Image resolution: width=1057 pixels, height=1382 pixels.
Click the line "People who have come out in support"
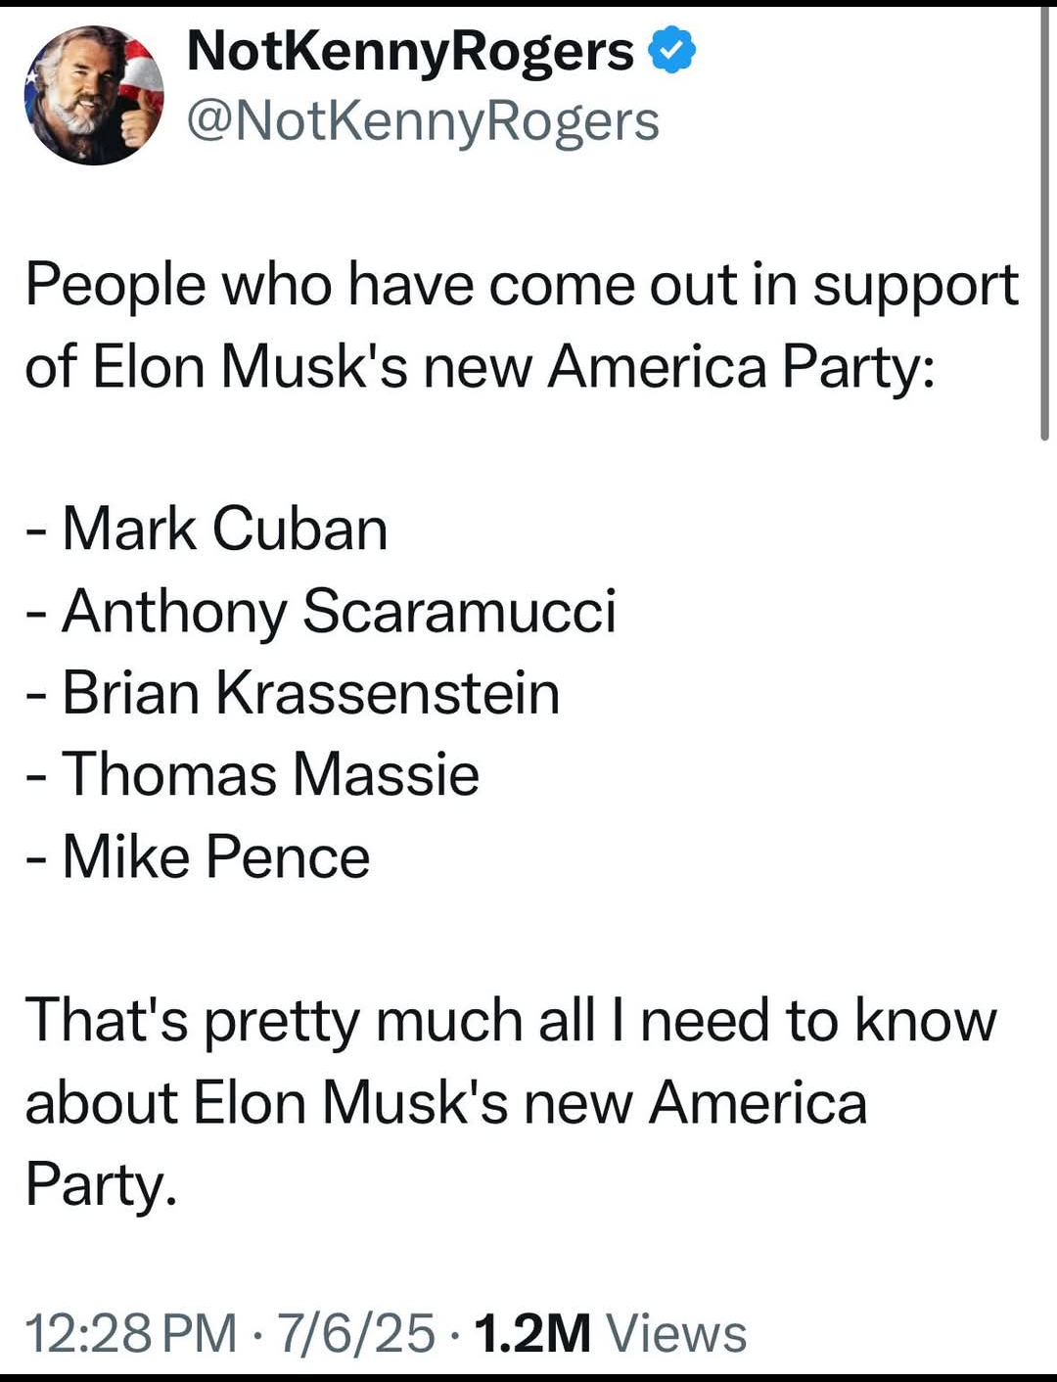[x=522, y=287]
